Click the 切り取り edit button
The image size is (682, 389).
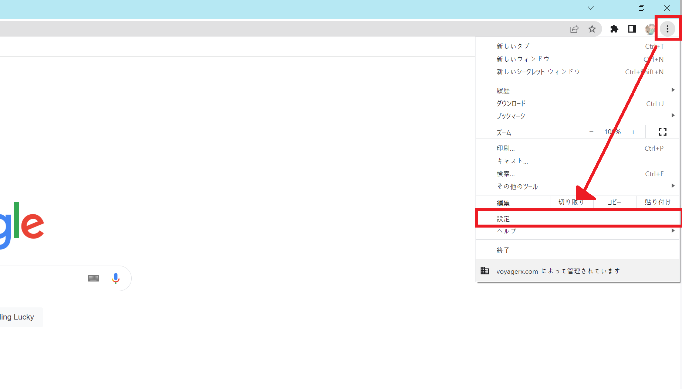571,202
